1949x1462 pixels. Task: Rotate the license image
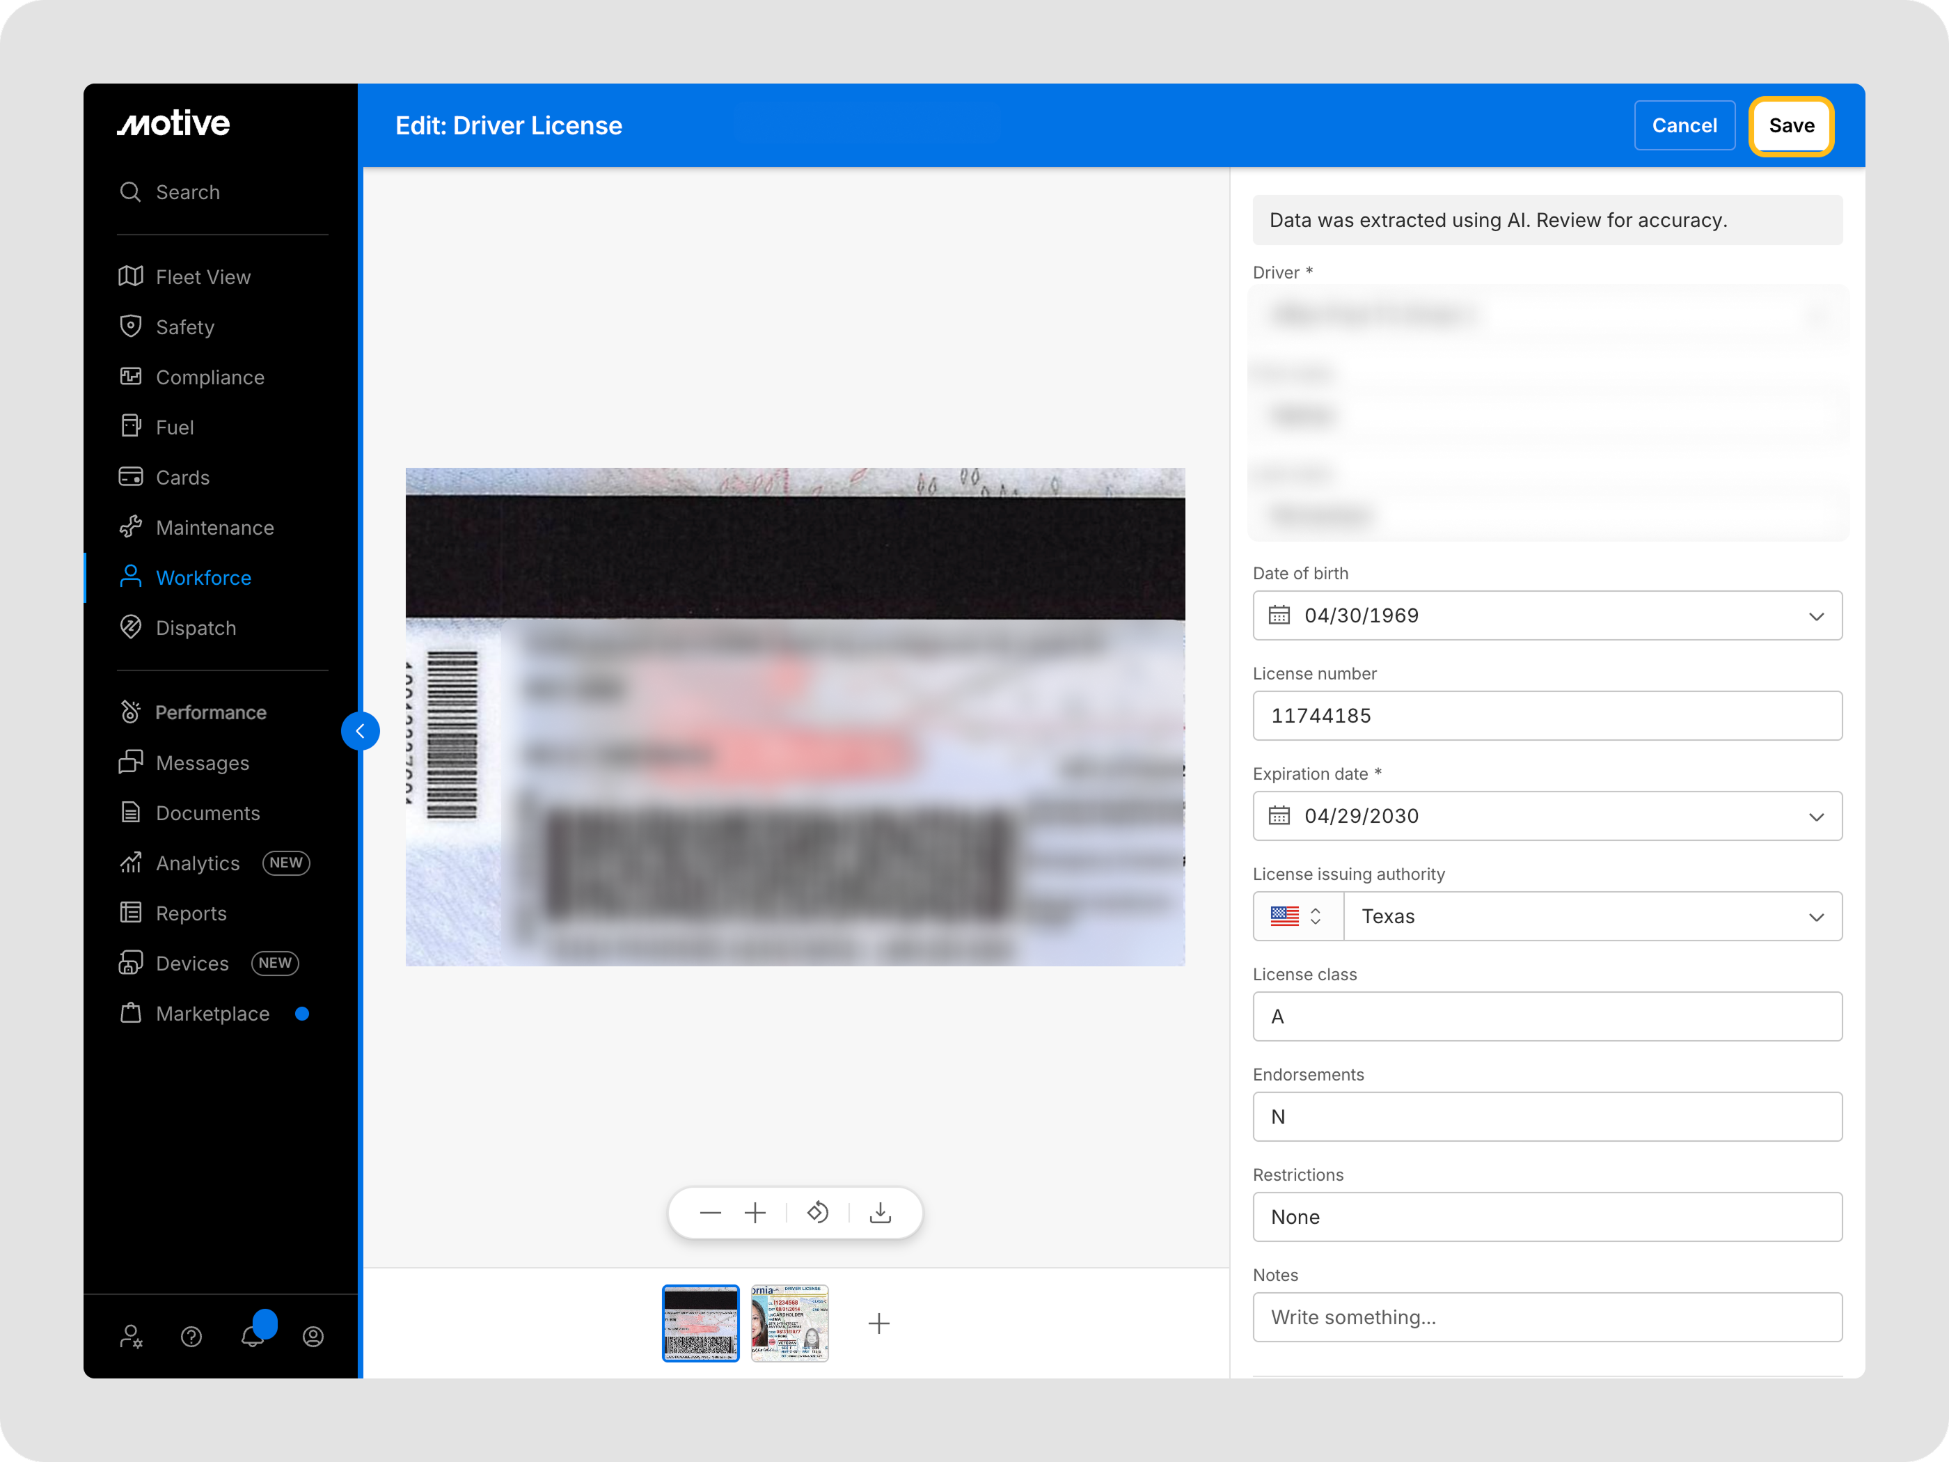[818, 1213]
